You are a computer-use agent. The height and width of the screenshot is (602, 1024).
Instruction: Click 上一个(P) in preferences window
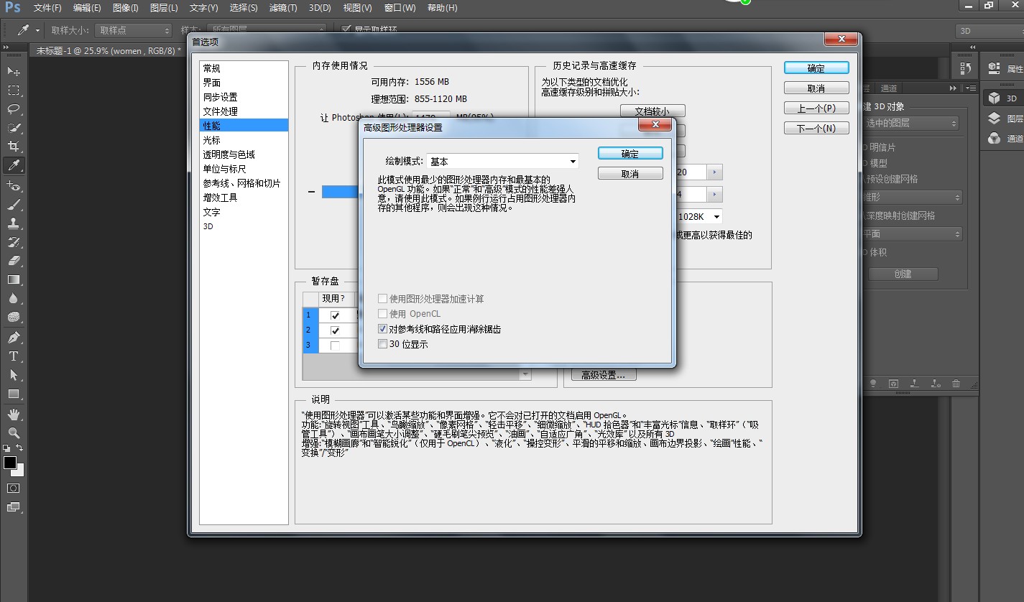coord(816,108)
